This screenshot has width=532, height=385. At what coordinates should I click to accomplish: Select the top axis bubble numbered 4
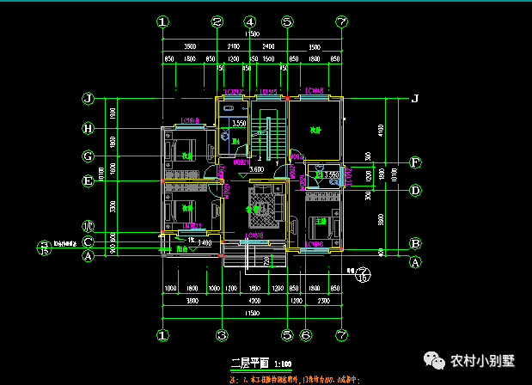249,21
